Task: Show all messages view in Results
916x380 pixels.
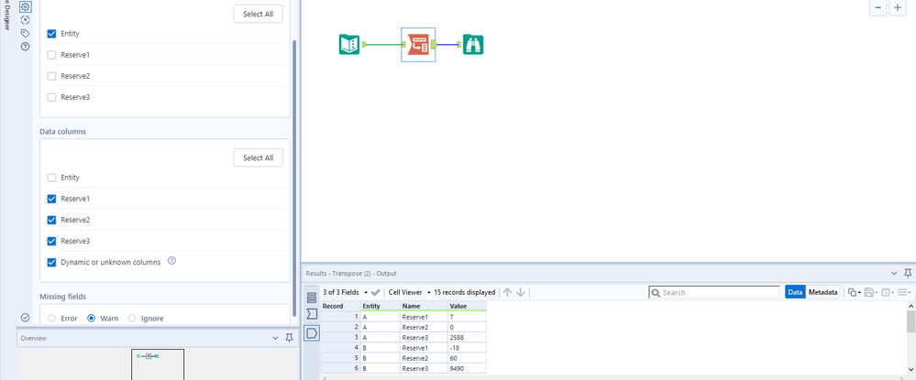Action: [x=312, y=297]
